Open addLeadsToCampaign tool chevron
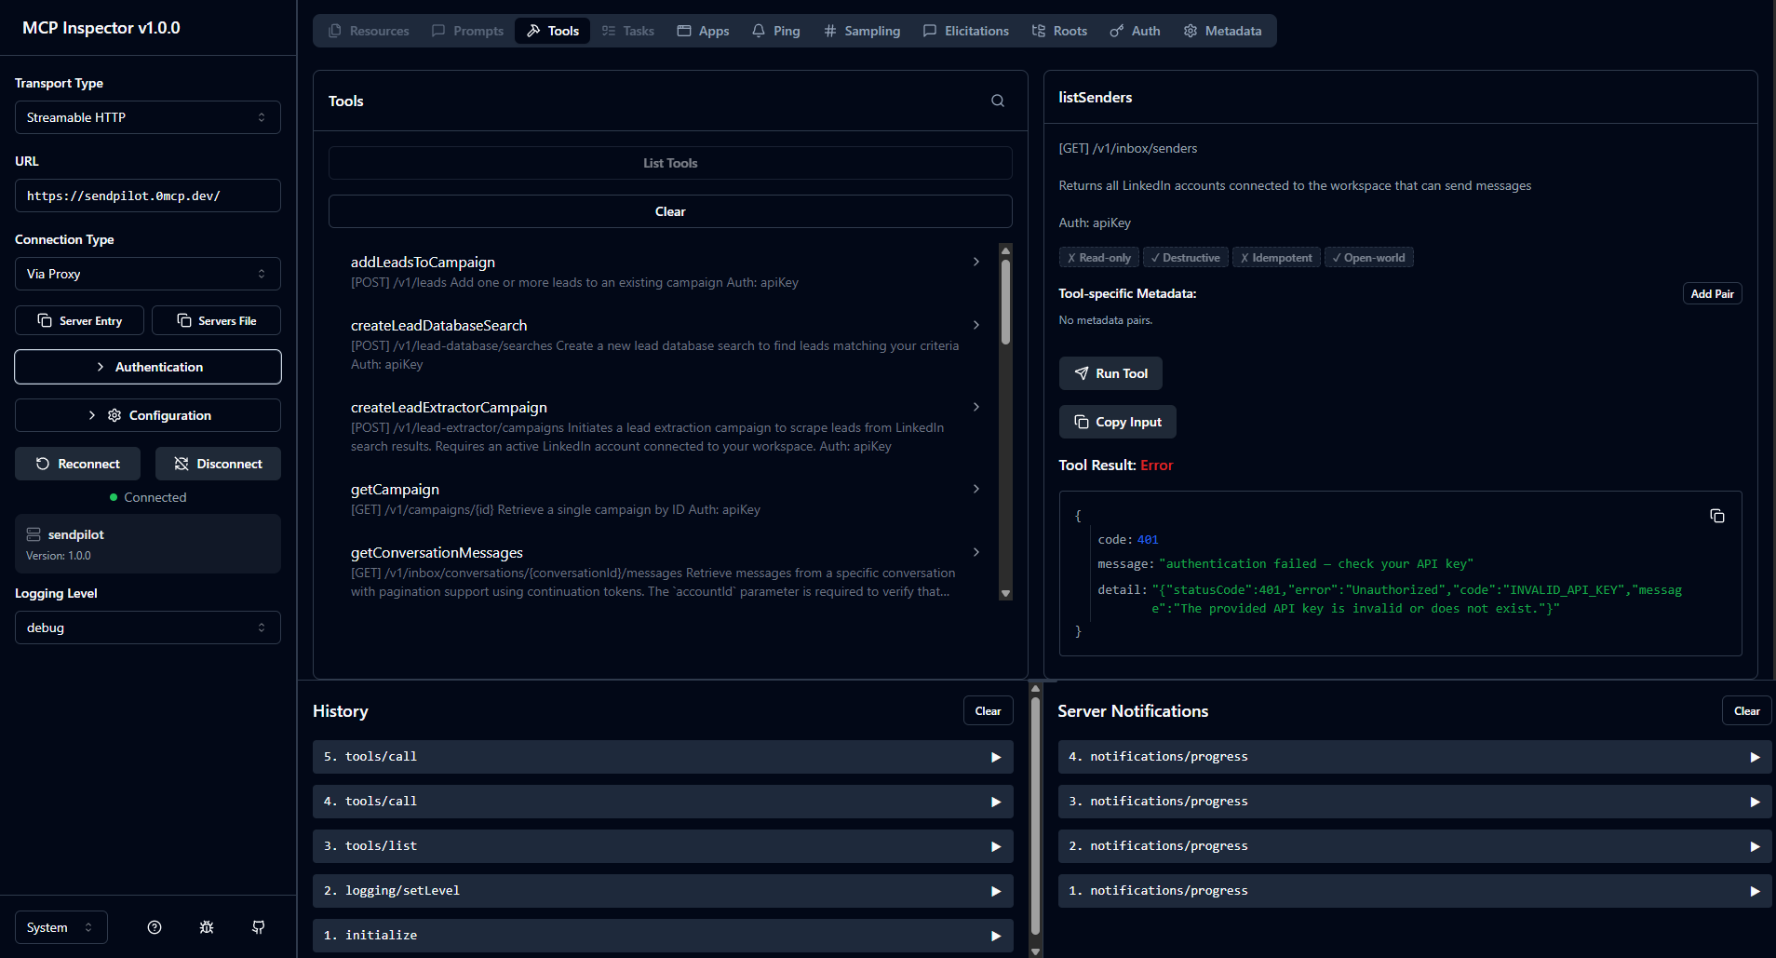The image size is (1776, 958). [975, 262]
